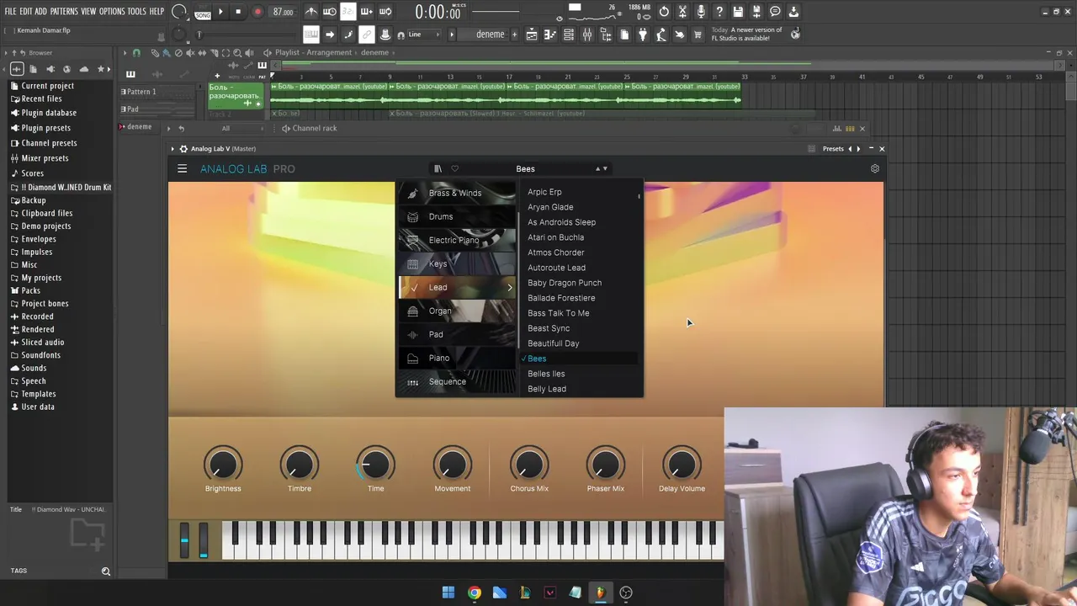Open the Soundfonts folder in browser
Image resolution: width=1077 pixels, height=606 pixels.
click(40, 355)
